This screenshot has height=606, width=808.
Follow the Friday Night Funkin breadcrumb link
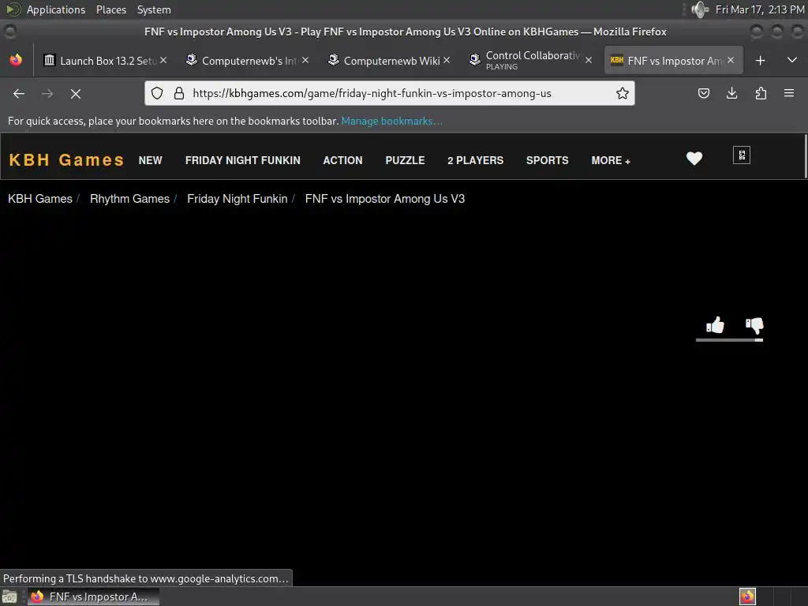[237, 199]
